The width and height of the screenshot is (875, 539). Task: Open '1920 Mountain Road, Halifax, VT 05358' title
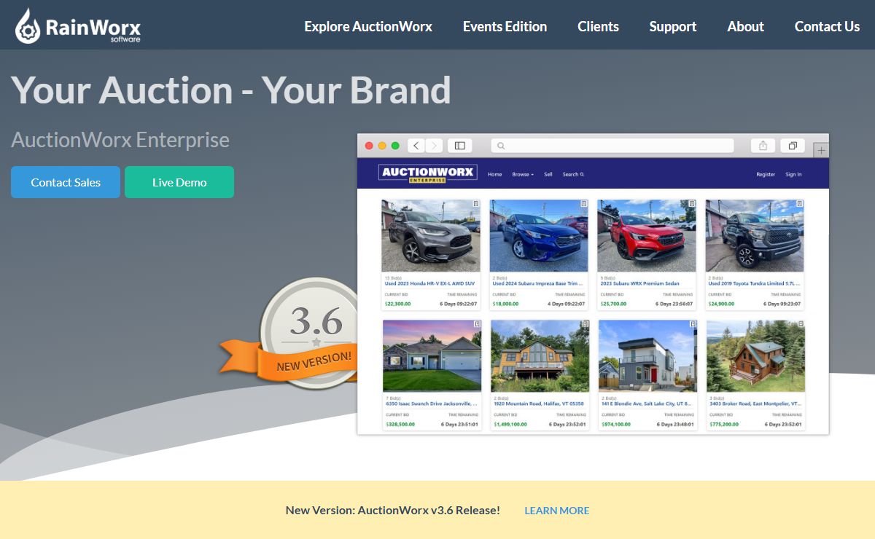538,404
